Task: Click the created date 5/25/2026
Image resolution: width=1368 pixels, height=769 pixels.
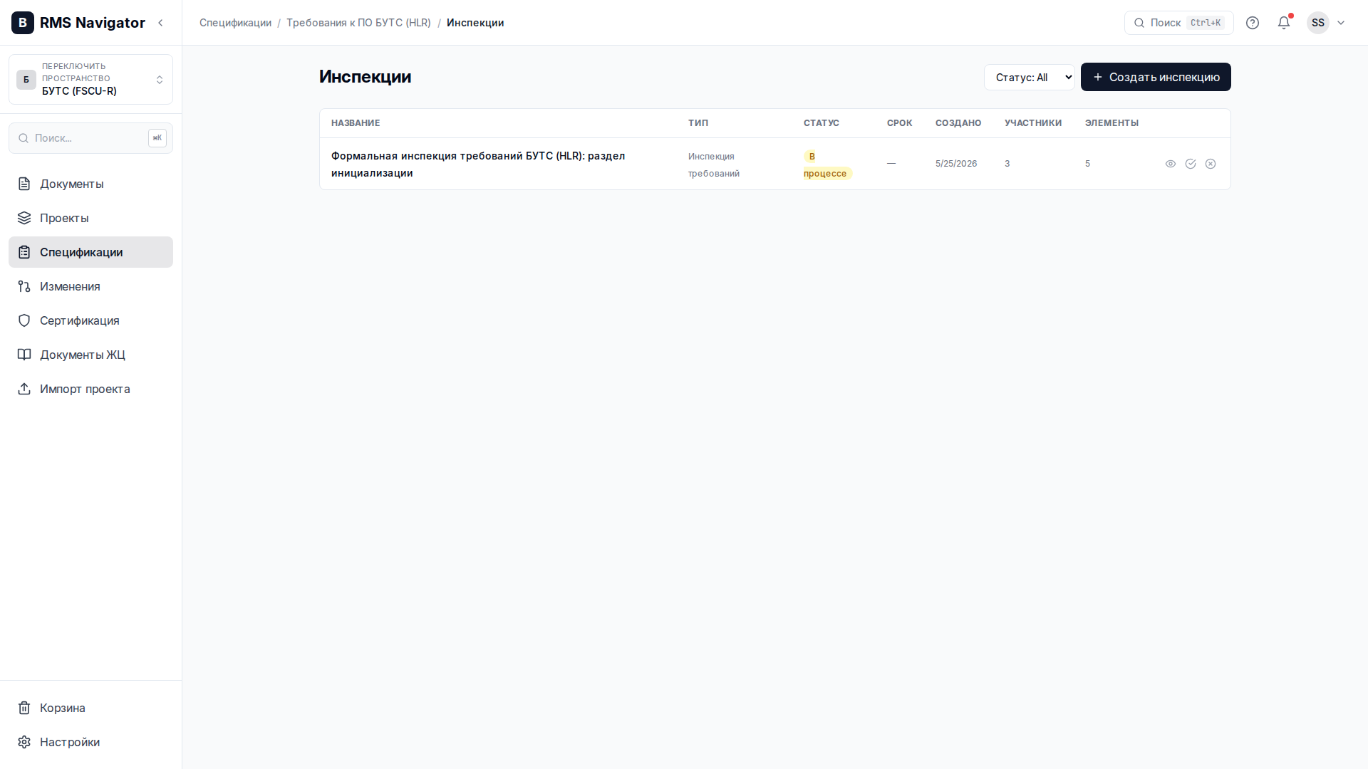Action: click(x=956, y=164)
